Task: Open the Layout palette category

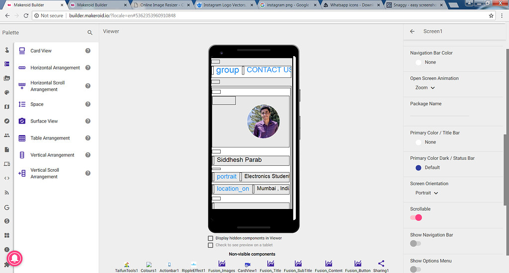Action: click(x=7, y=64)
